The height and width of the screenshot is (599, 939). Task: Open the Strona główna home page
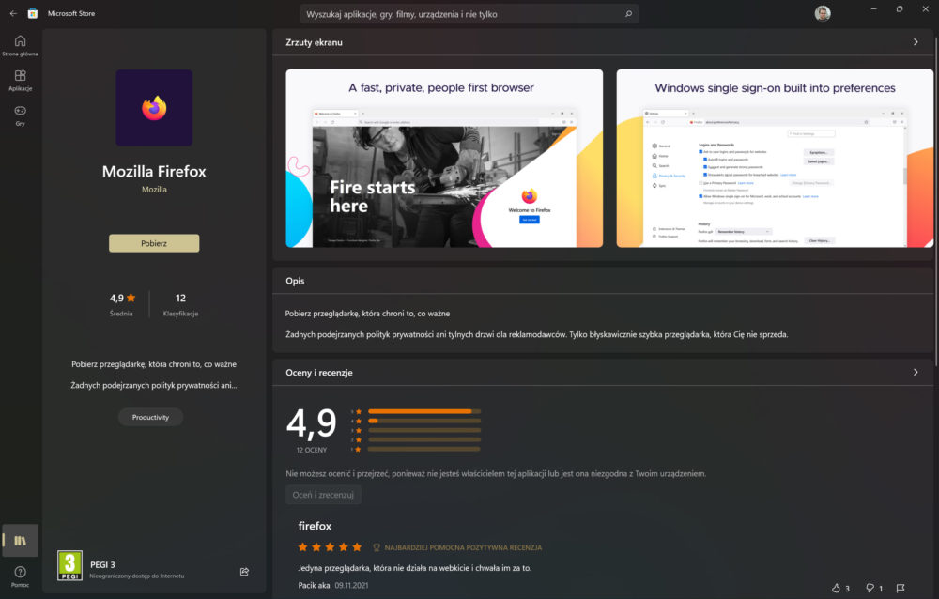pyautogui.click(x=21, y=45)
